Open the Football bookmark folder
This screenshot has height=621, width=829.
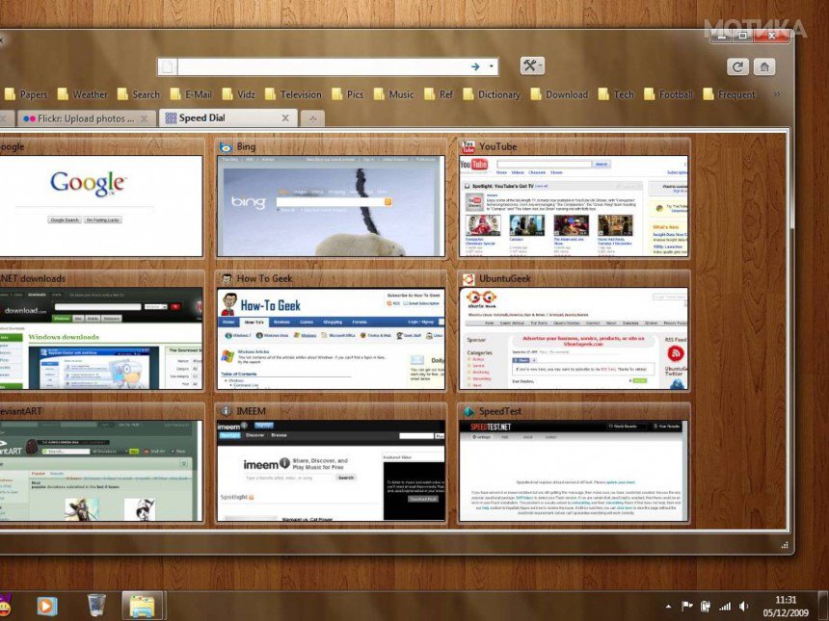[x=668, y=94]
